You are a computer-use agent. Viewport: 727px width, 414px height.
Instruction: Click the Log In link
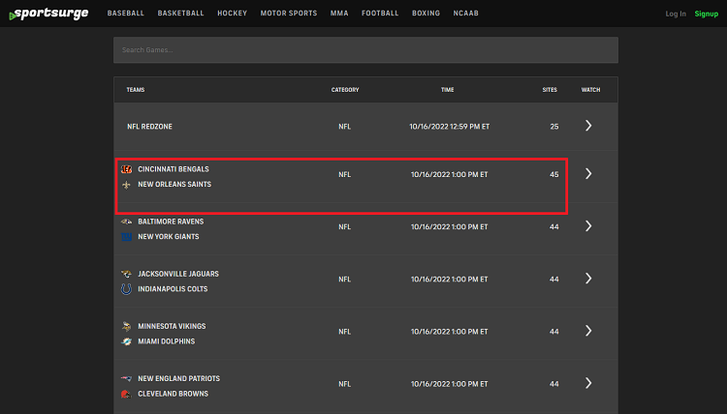[x=676, y=14]
